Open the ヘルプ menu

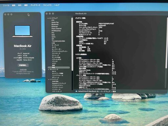[57, 5]
